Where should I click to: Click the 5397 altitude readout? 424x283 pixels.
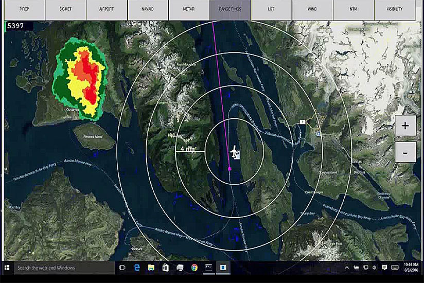coord(15,26)
